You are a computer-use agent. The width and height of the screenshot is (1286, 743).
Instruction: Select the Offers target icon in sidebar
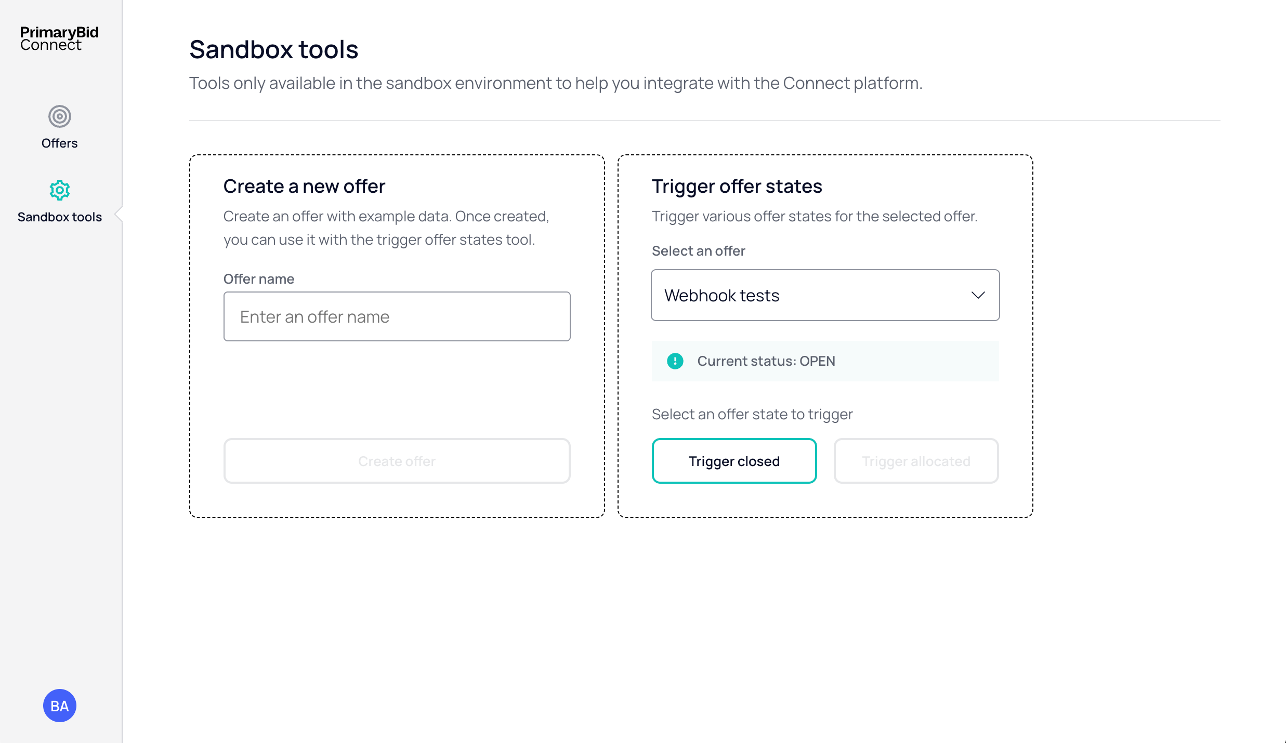59,116
